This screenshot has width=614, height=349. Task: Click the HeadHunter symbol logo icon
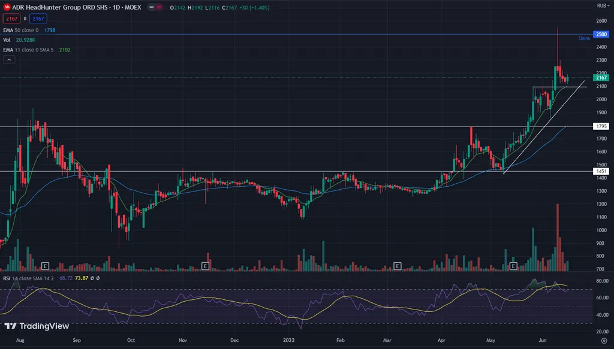tap(7, 7)
